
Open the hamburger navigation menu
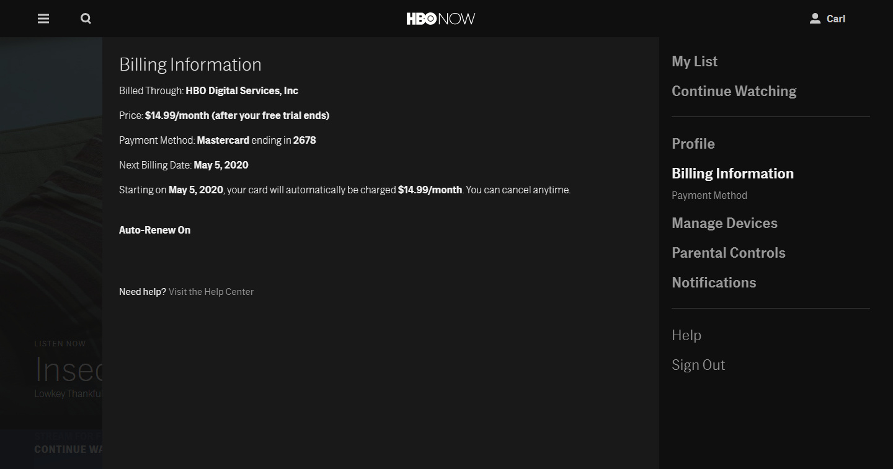(43, 19)
